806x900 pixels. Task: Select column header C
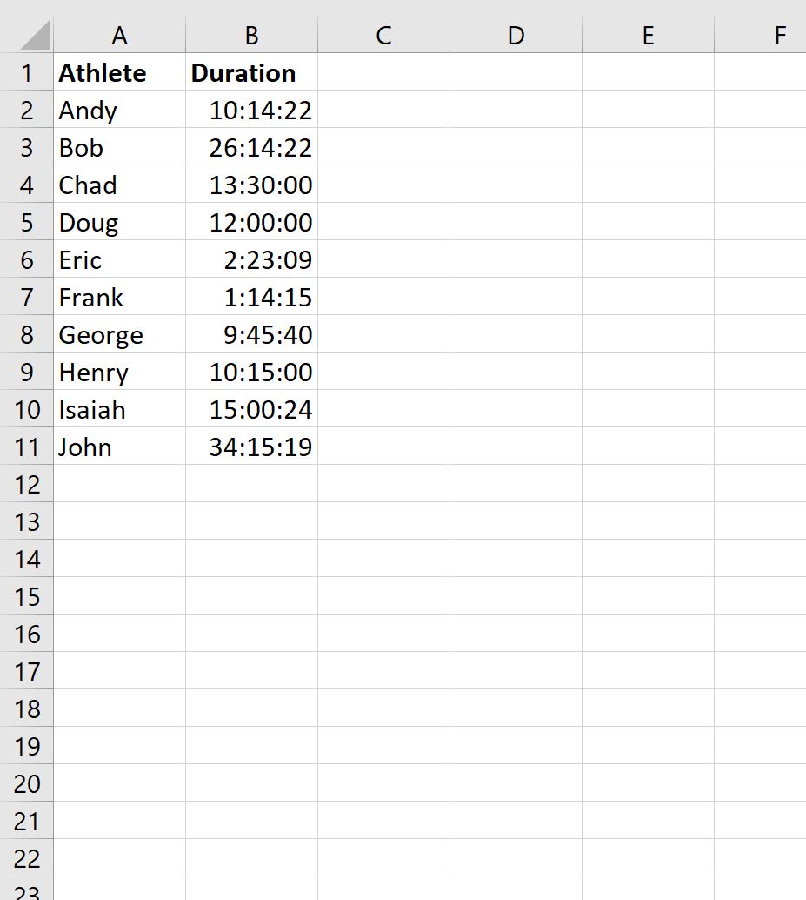pyautogui.click(x=383, y=35)
